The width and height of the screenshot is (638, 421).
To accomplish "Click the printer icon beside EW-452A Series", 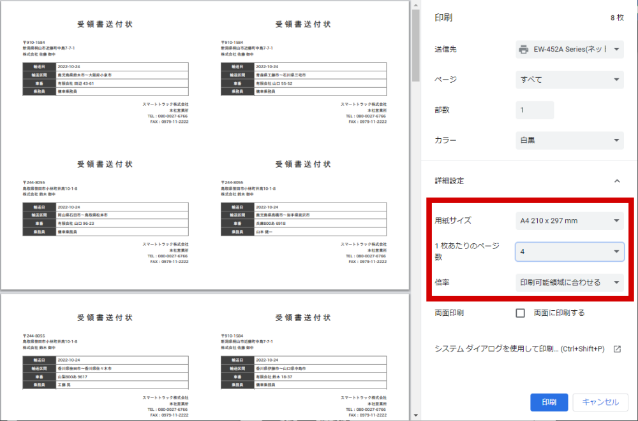I will click(x=524, y=49).
